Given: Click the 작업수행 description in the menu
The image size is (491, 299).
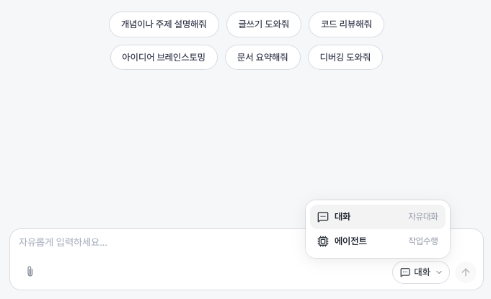Looking at the screenshot, I should click(x=423, y=241).
